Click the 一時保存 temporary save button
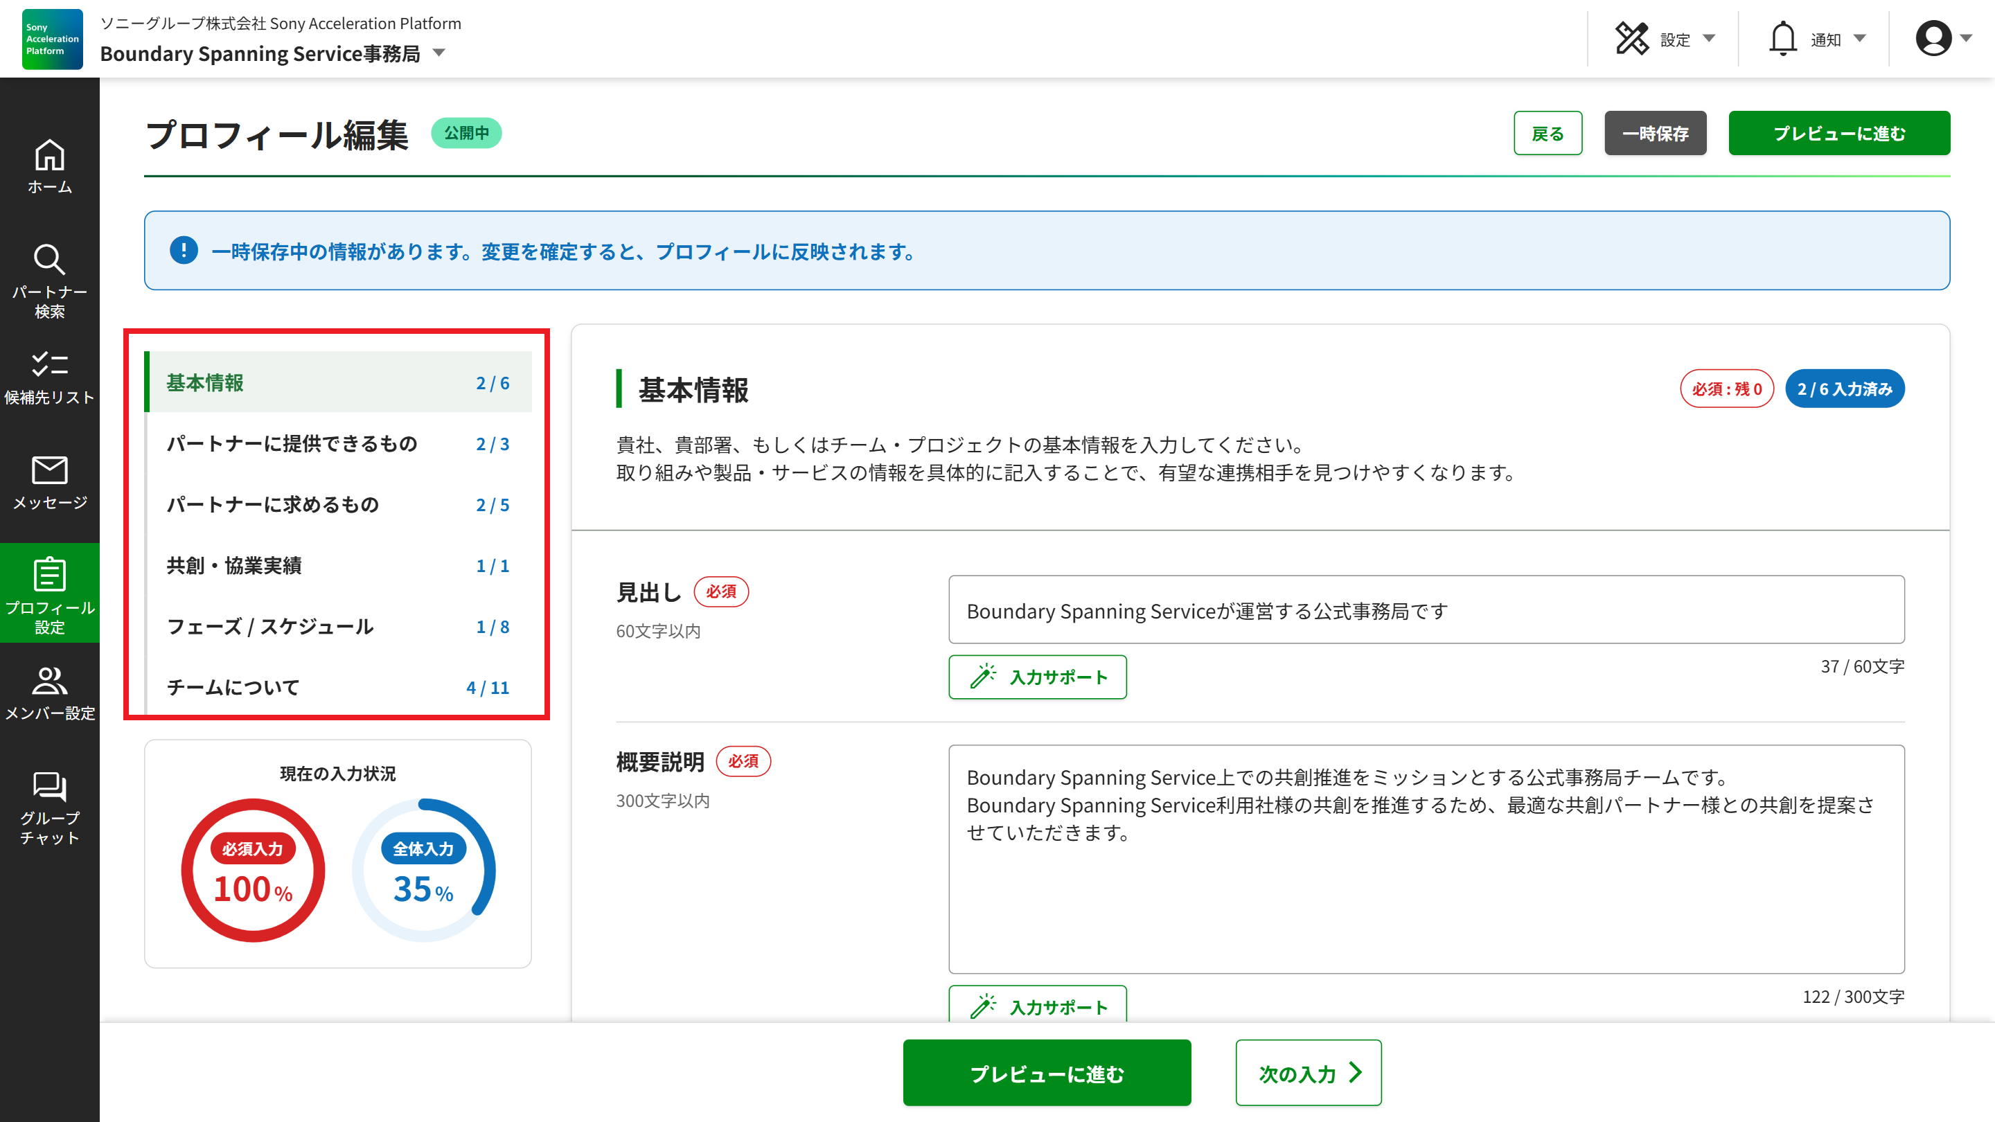Image resolution: width=1995 pixels, height=1122 pixels. [1655, 133]
